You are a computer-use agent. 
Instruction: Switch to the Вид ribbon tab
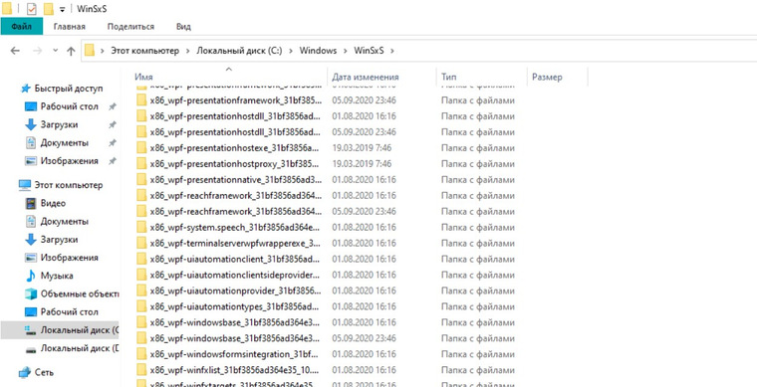click(x=183, y=27)
